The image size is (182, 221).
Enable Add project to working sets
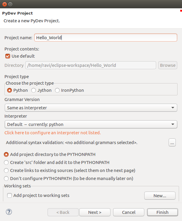pyautogui.click(x=10, y=195)
